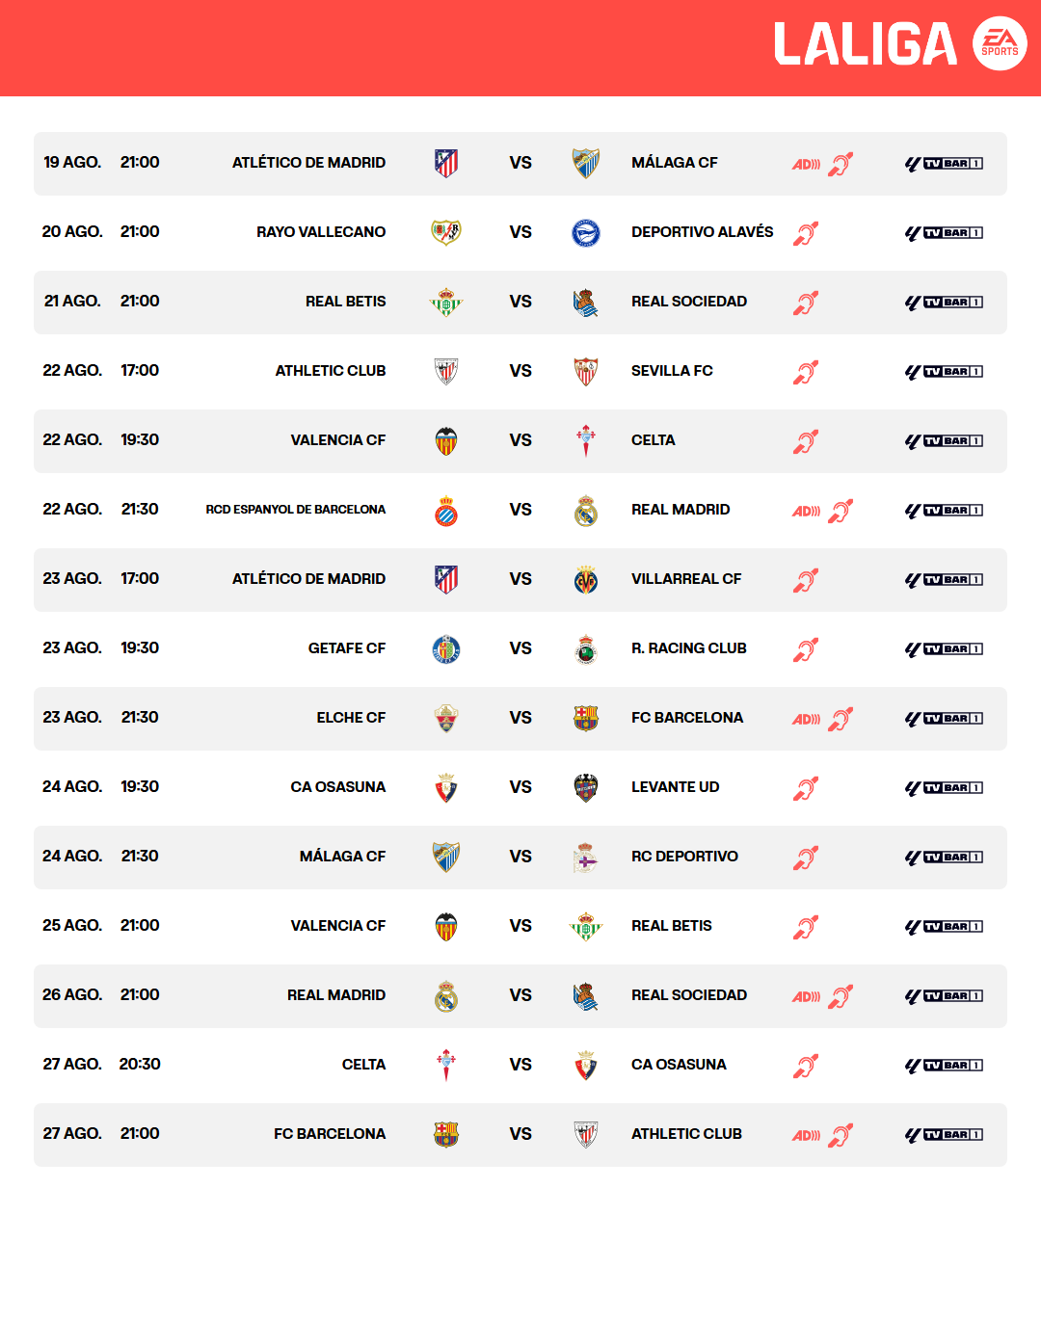The image size is (1041, 1320).
Task: Open the SEVILLA FC team name
Action: (x=672, y=371)
